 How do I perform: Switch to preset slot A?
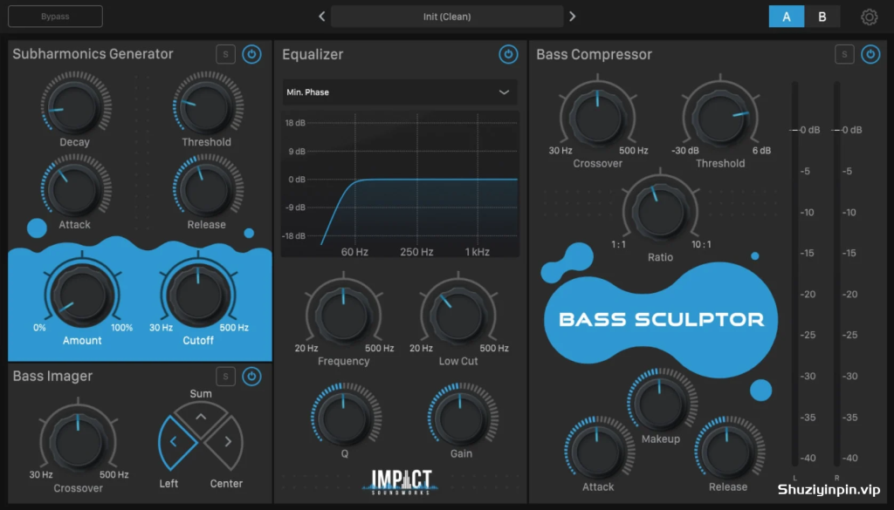click(x=787, y=17)
